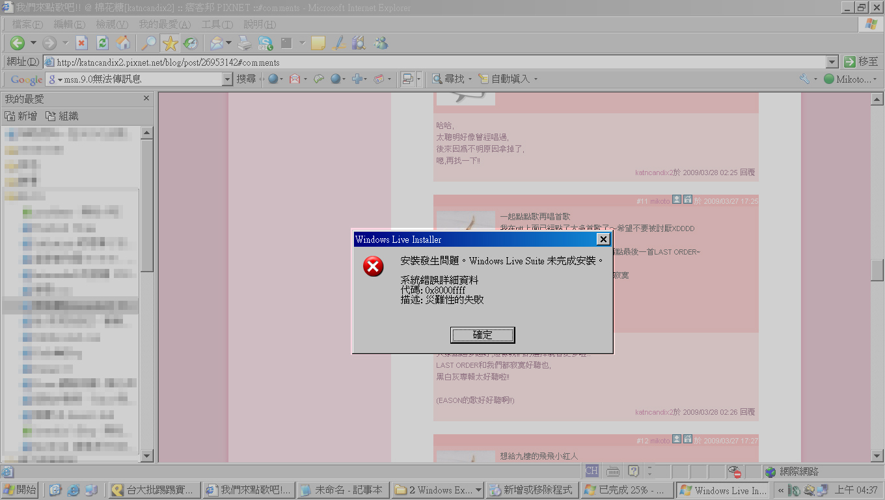This screenshot has height=500, width=885.
Task: Click the CH language bar indicator
Action: point(592,471)
